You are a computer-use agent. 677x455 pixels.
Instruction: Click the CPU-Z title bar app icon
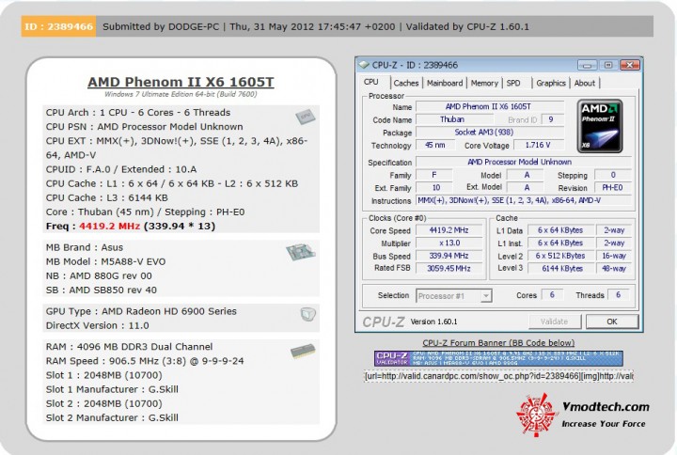[x=364, y=65]
